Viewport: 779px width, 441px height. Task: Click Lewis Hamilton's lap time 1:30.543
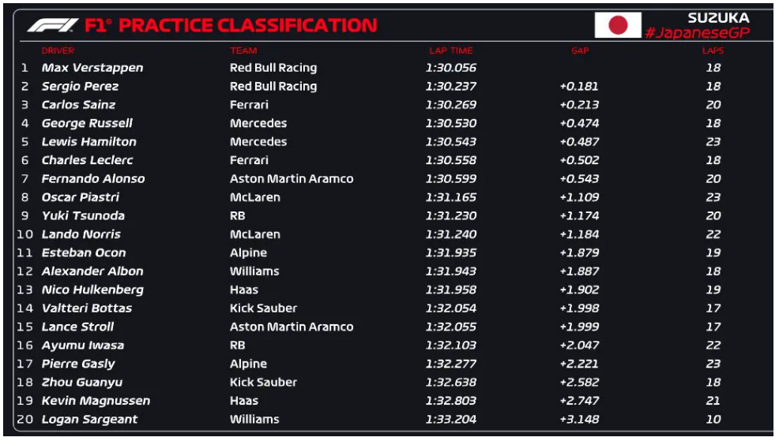(450, 142)
